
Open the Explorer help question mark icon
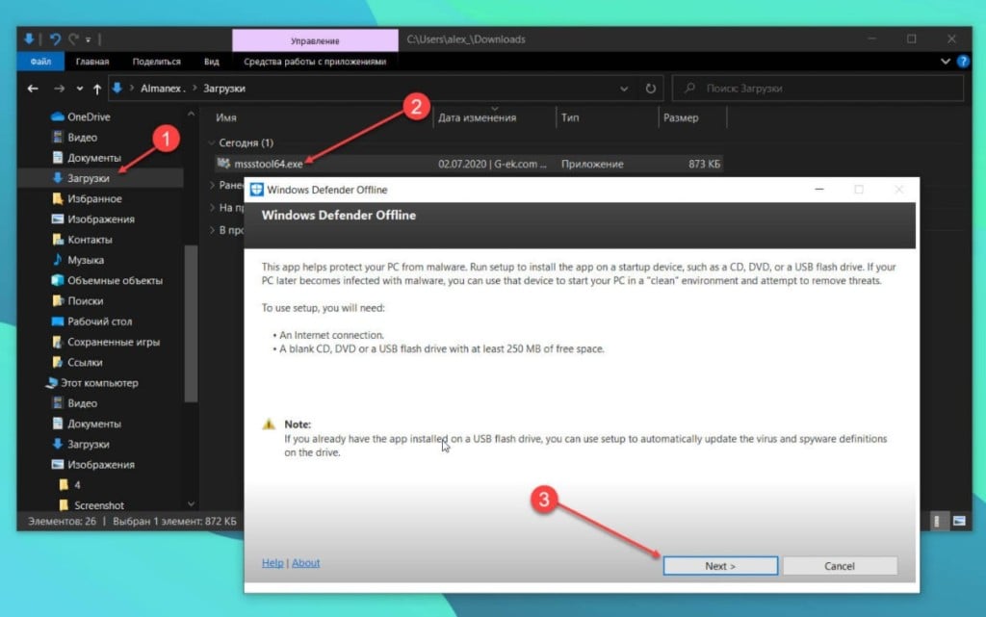click(962, 62)
